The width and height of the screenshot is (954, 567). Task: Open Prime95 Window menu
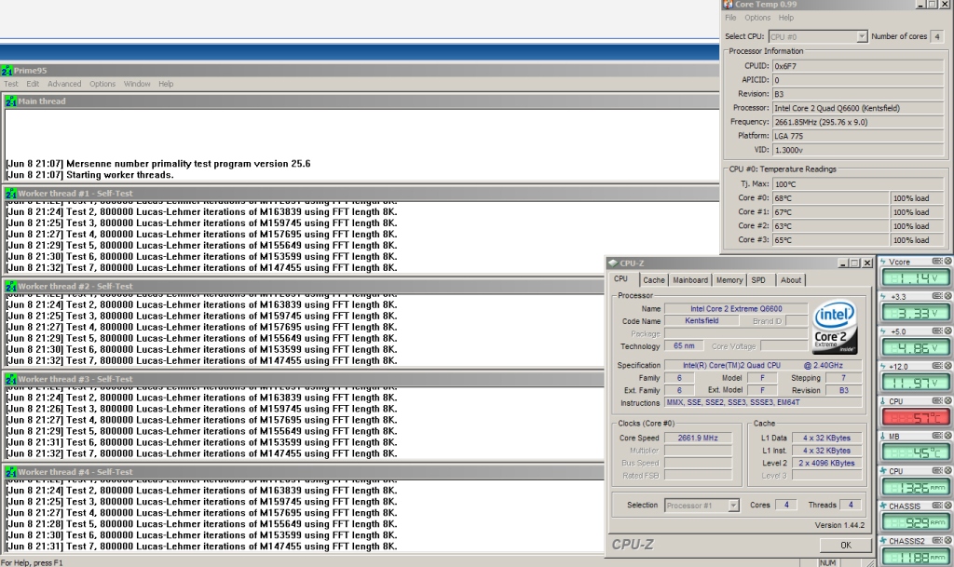[137, 84]
